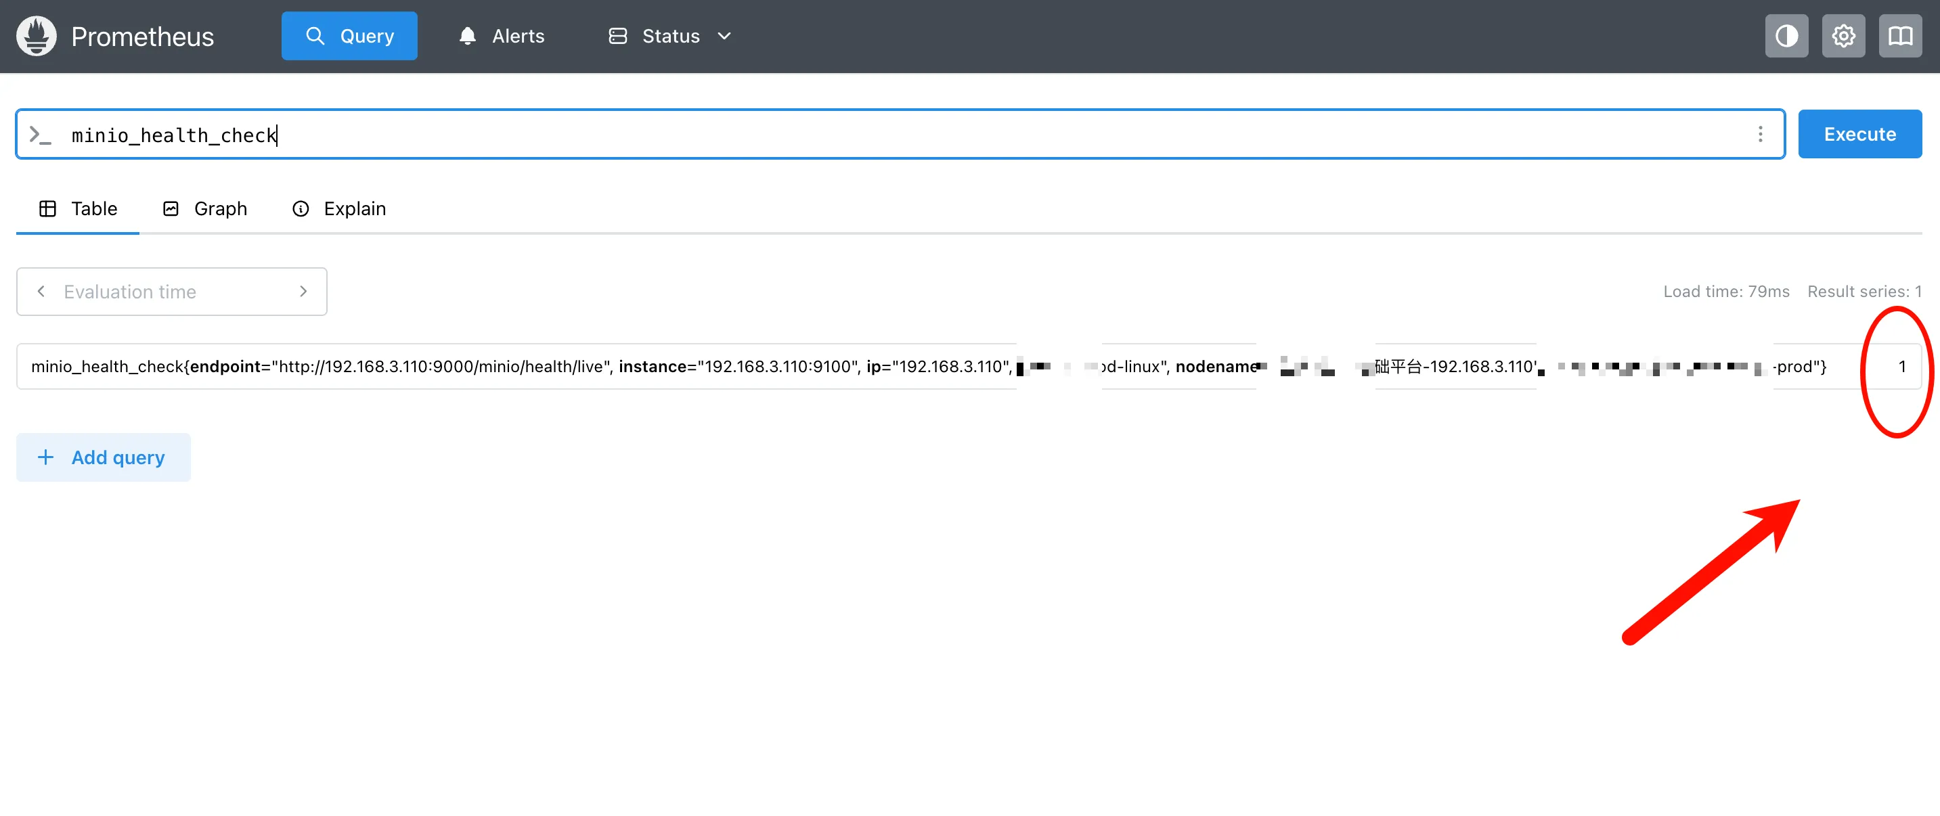This screenshot has height=816, width=1940.
Task: Switch to the Explain tab
Action: click(x=339, y=208)
